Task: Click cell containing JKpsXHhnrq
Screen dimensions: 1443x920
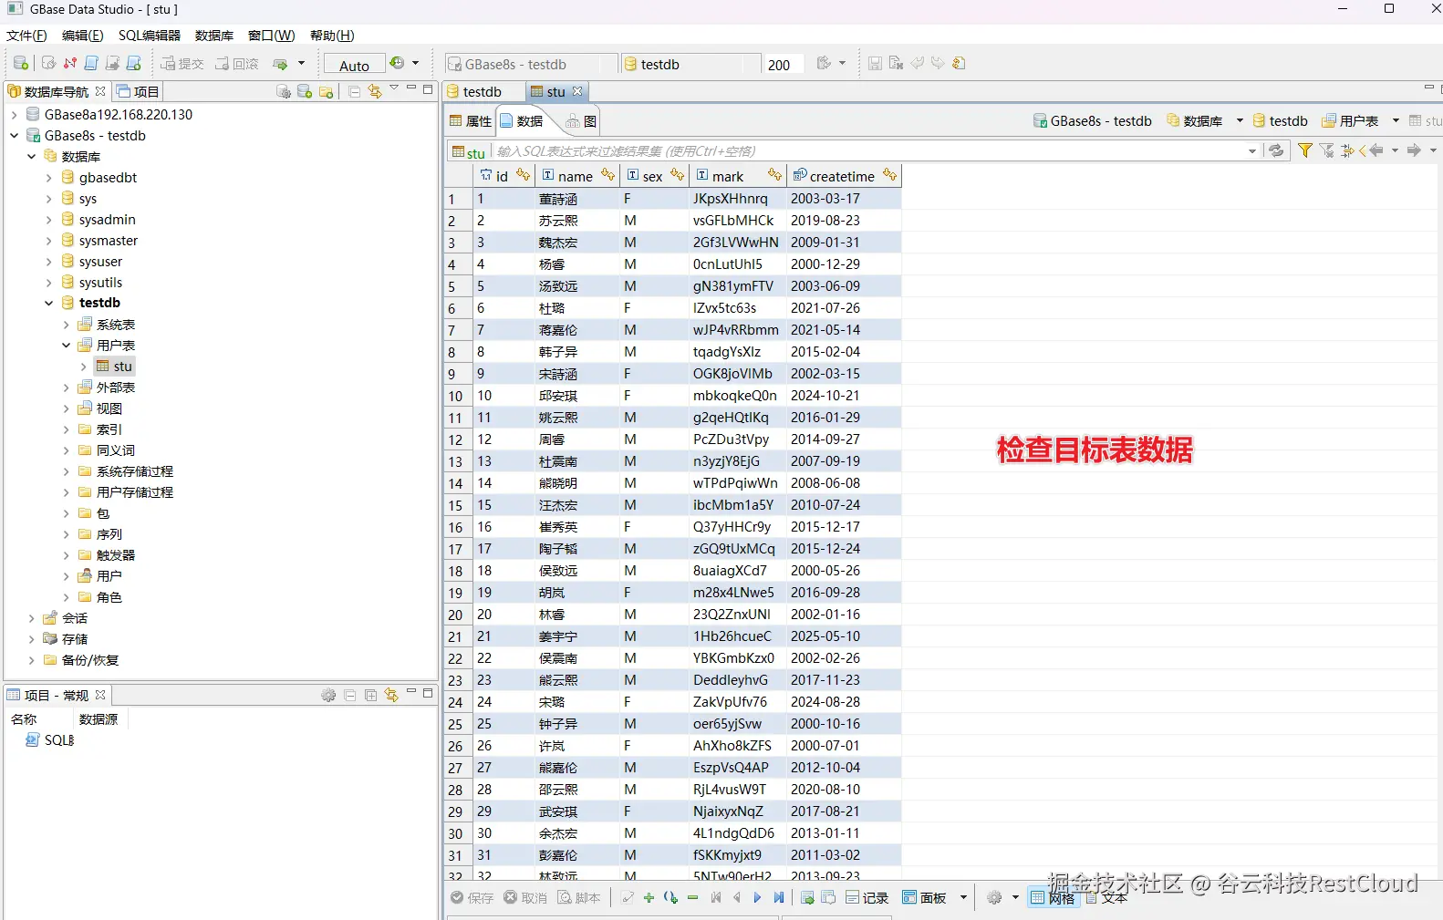Action: [738, 199]
